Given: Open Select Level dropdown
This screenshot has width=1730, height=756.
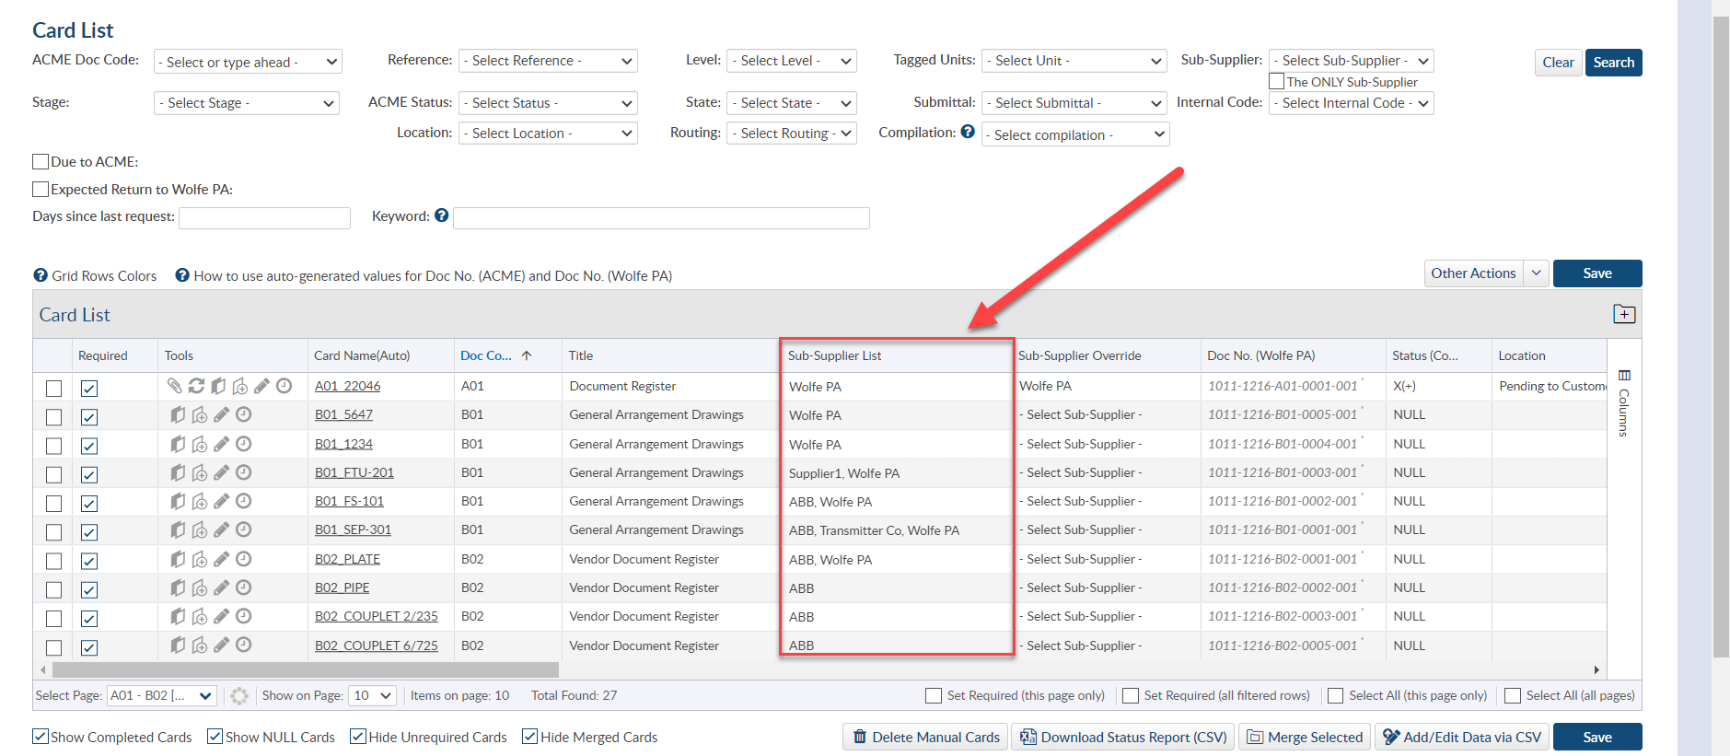Looking at the screenshot, I should pos(792,61).
